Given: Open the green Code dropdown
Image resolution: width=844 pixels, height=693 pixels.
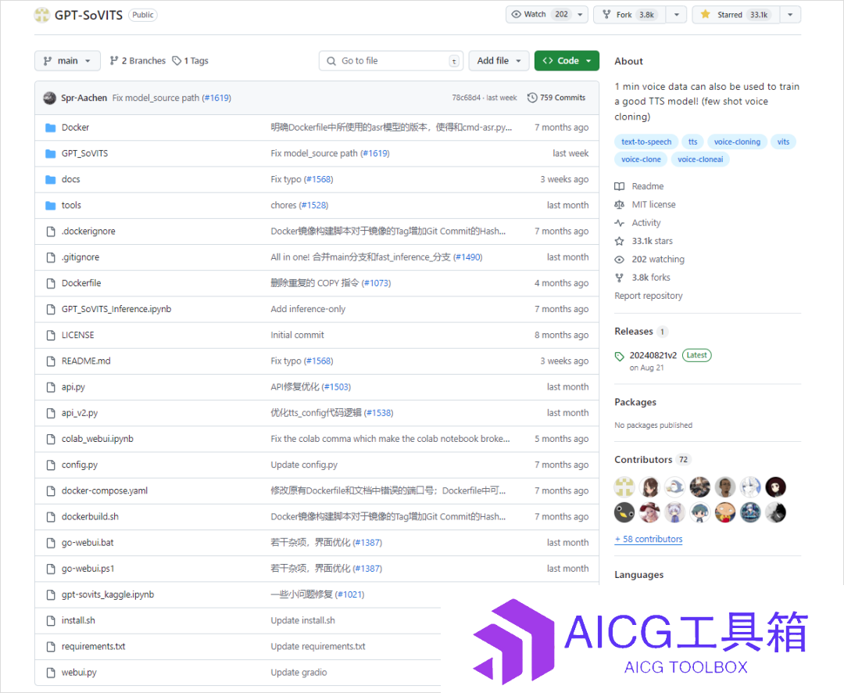Looking at the screenshot, I should point(567,61).
